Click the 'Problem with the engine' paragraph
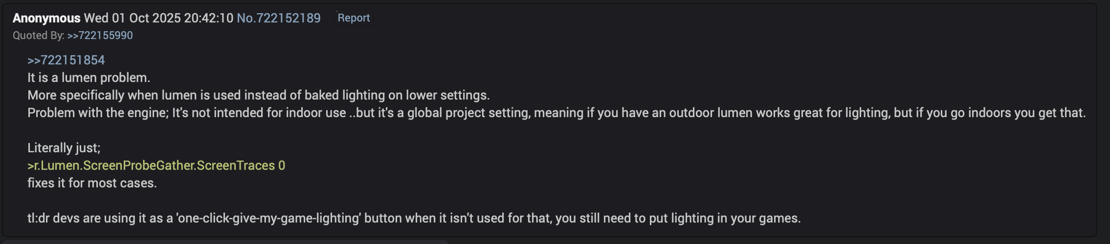1110x244 pixels. tap(556, 113)
